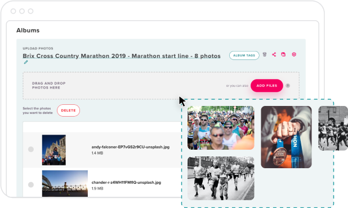Click the pencil icon to edit album title
This screenshot has width=348, height=208.
pos(26,62)
